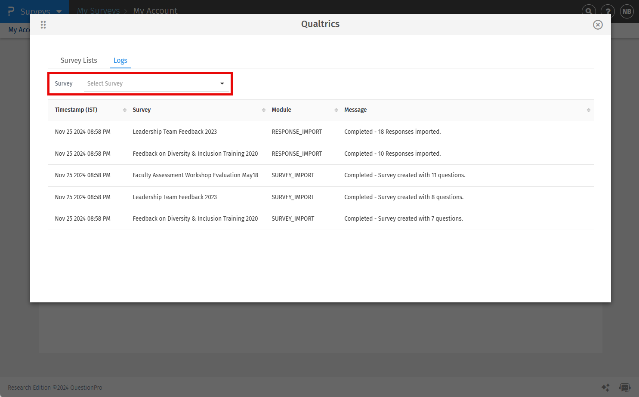Open the chat bubble icon in footer
639x397 pixels.
click(x=624, y=388)
